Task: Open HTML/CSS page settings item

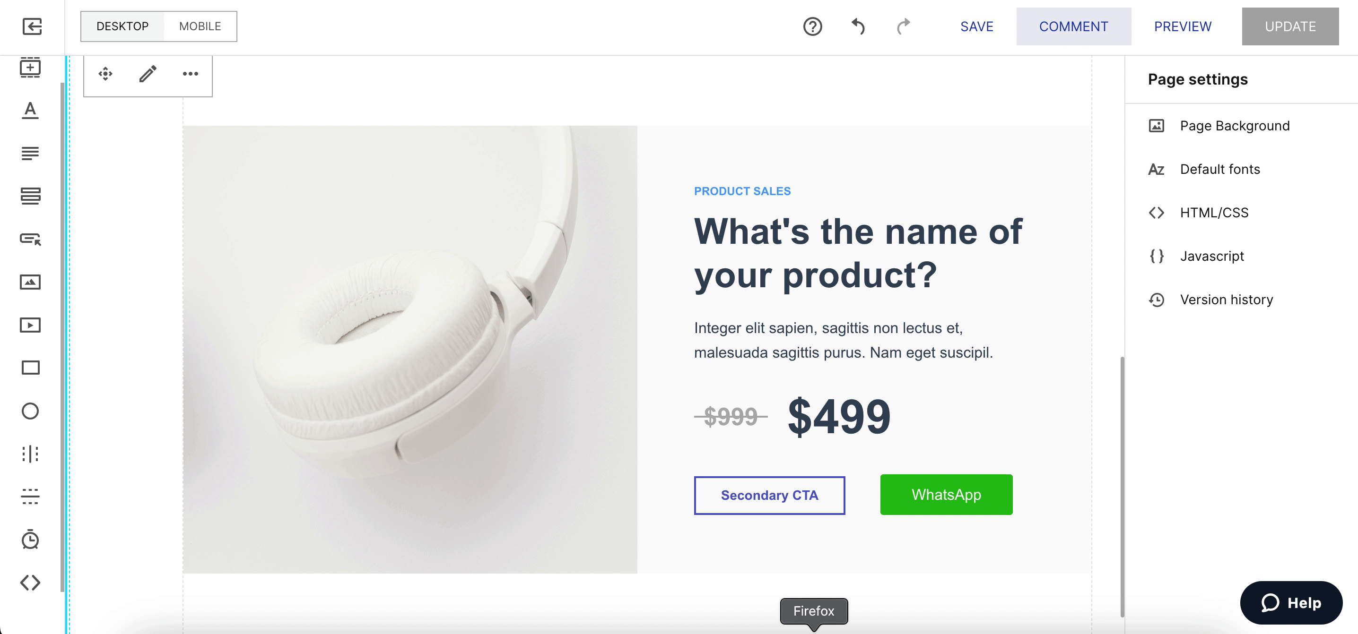Action: (x=1214, y=213)
